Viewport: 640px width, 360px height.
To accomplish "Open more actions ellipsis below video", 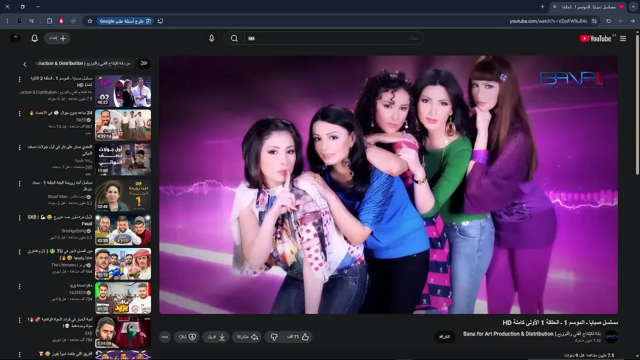I will (x=165, y=337).
